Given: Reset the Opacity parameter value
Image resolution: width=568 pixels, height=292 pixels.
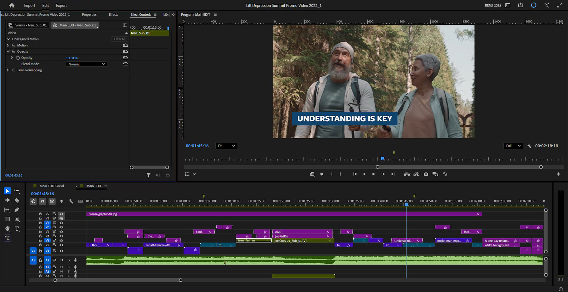Looking at the screenshot, I should click(x=125, y=58).
